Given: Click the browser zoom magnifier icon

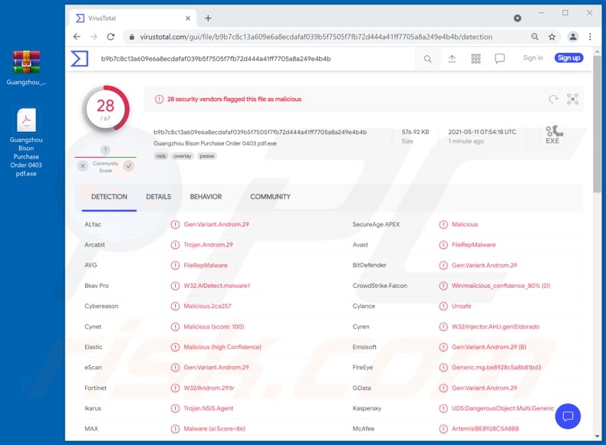Looking at the screenshot, I should 535,37.
